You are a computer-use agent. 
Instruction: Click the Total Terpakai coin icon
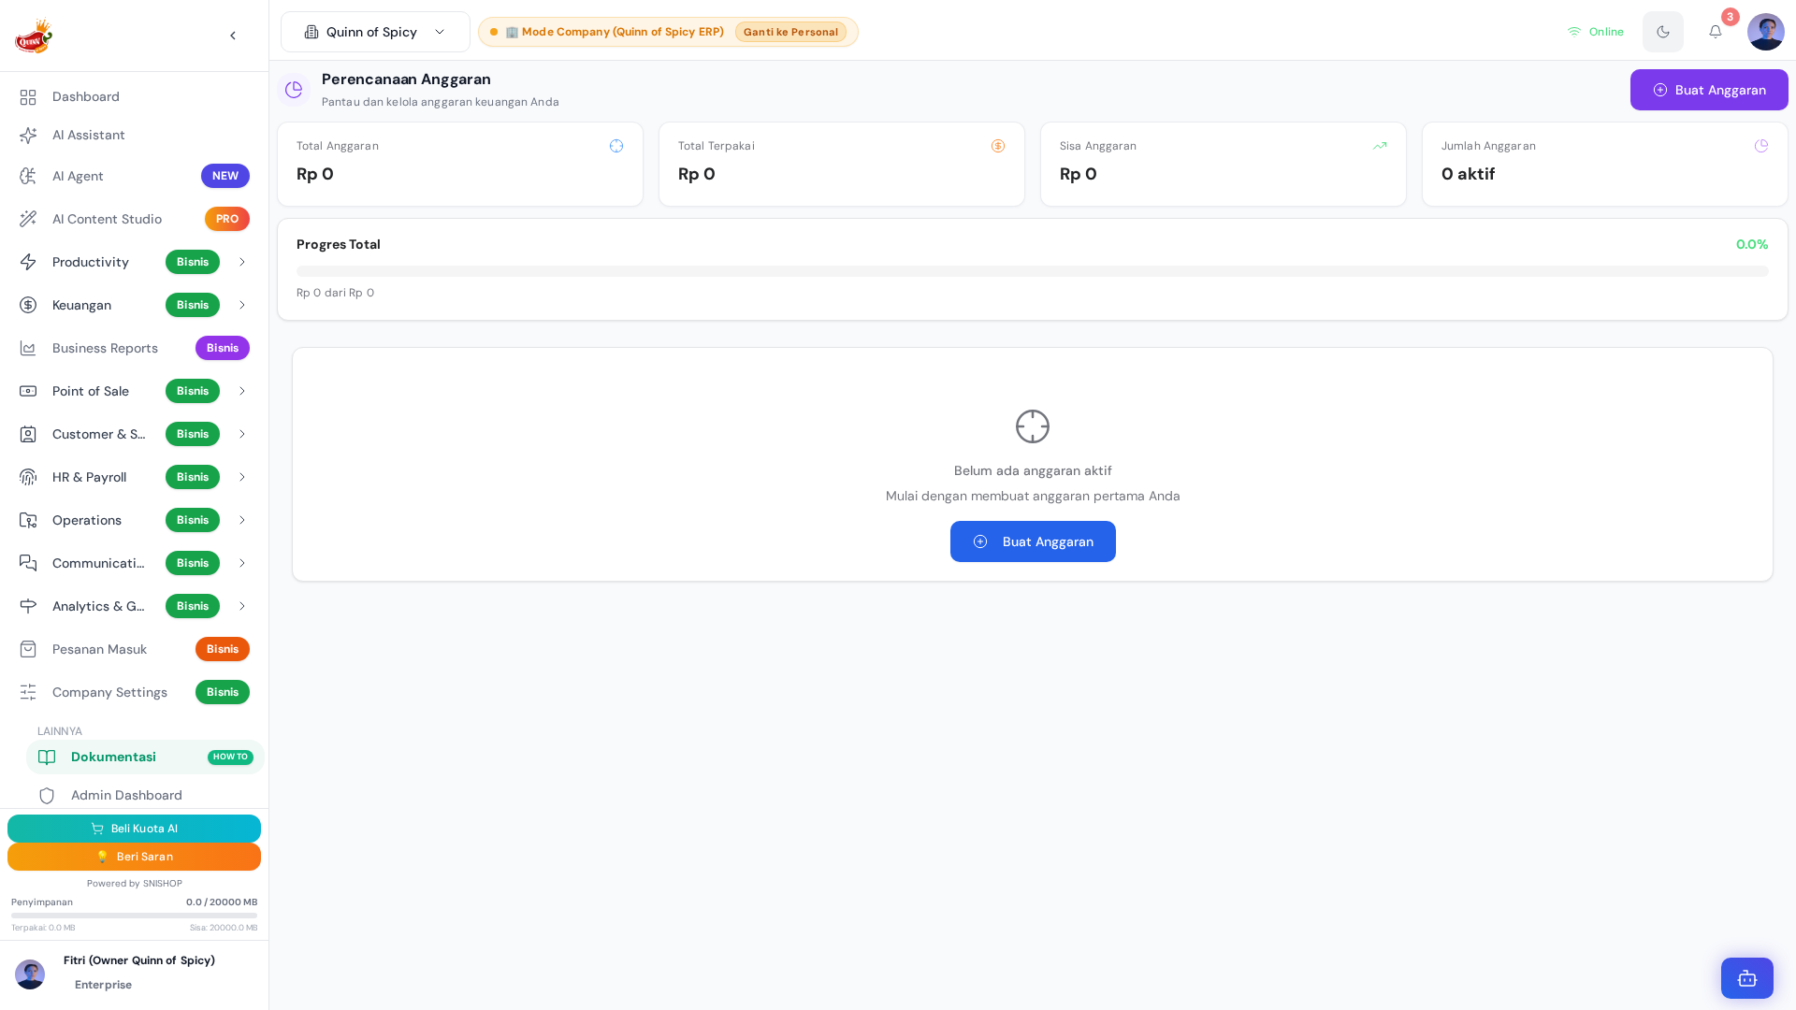pyautogui.click(x=998, y=146)
